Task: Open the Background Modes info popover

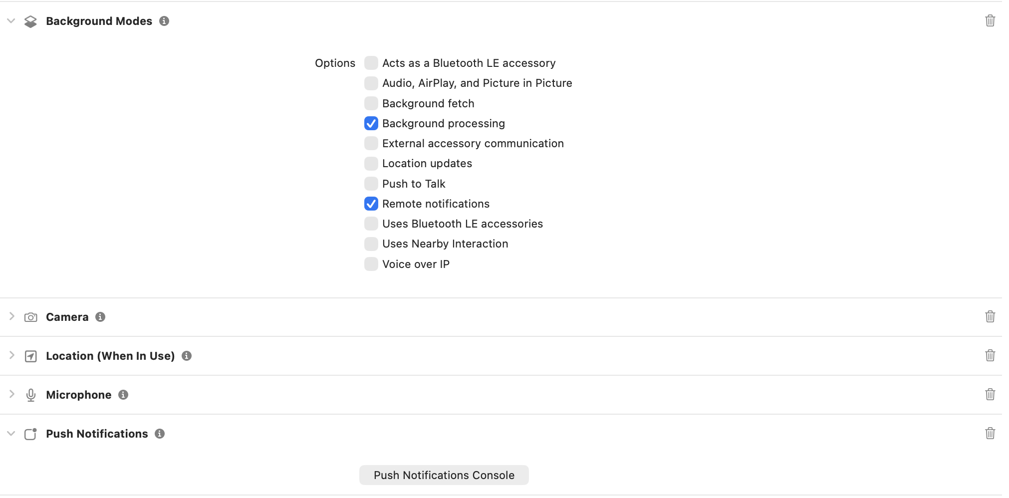Action: click(165, 21)
